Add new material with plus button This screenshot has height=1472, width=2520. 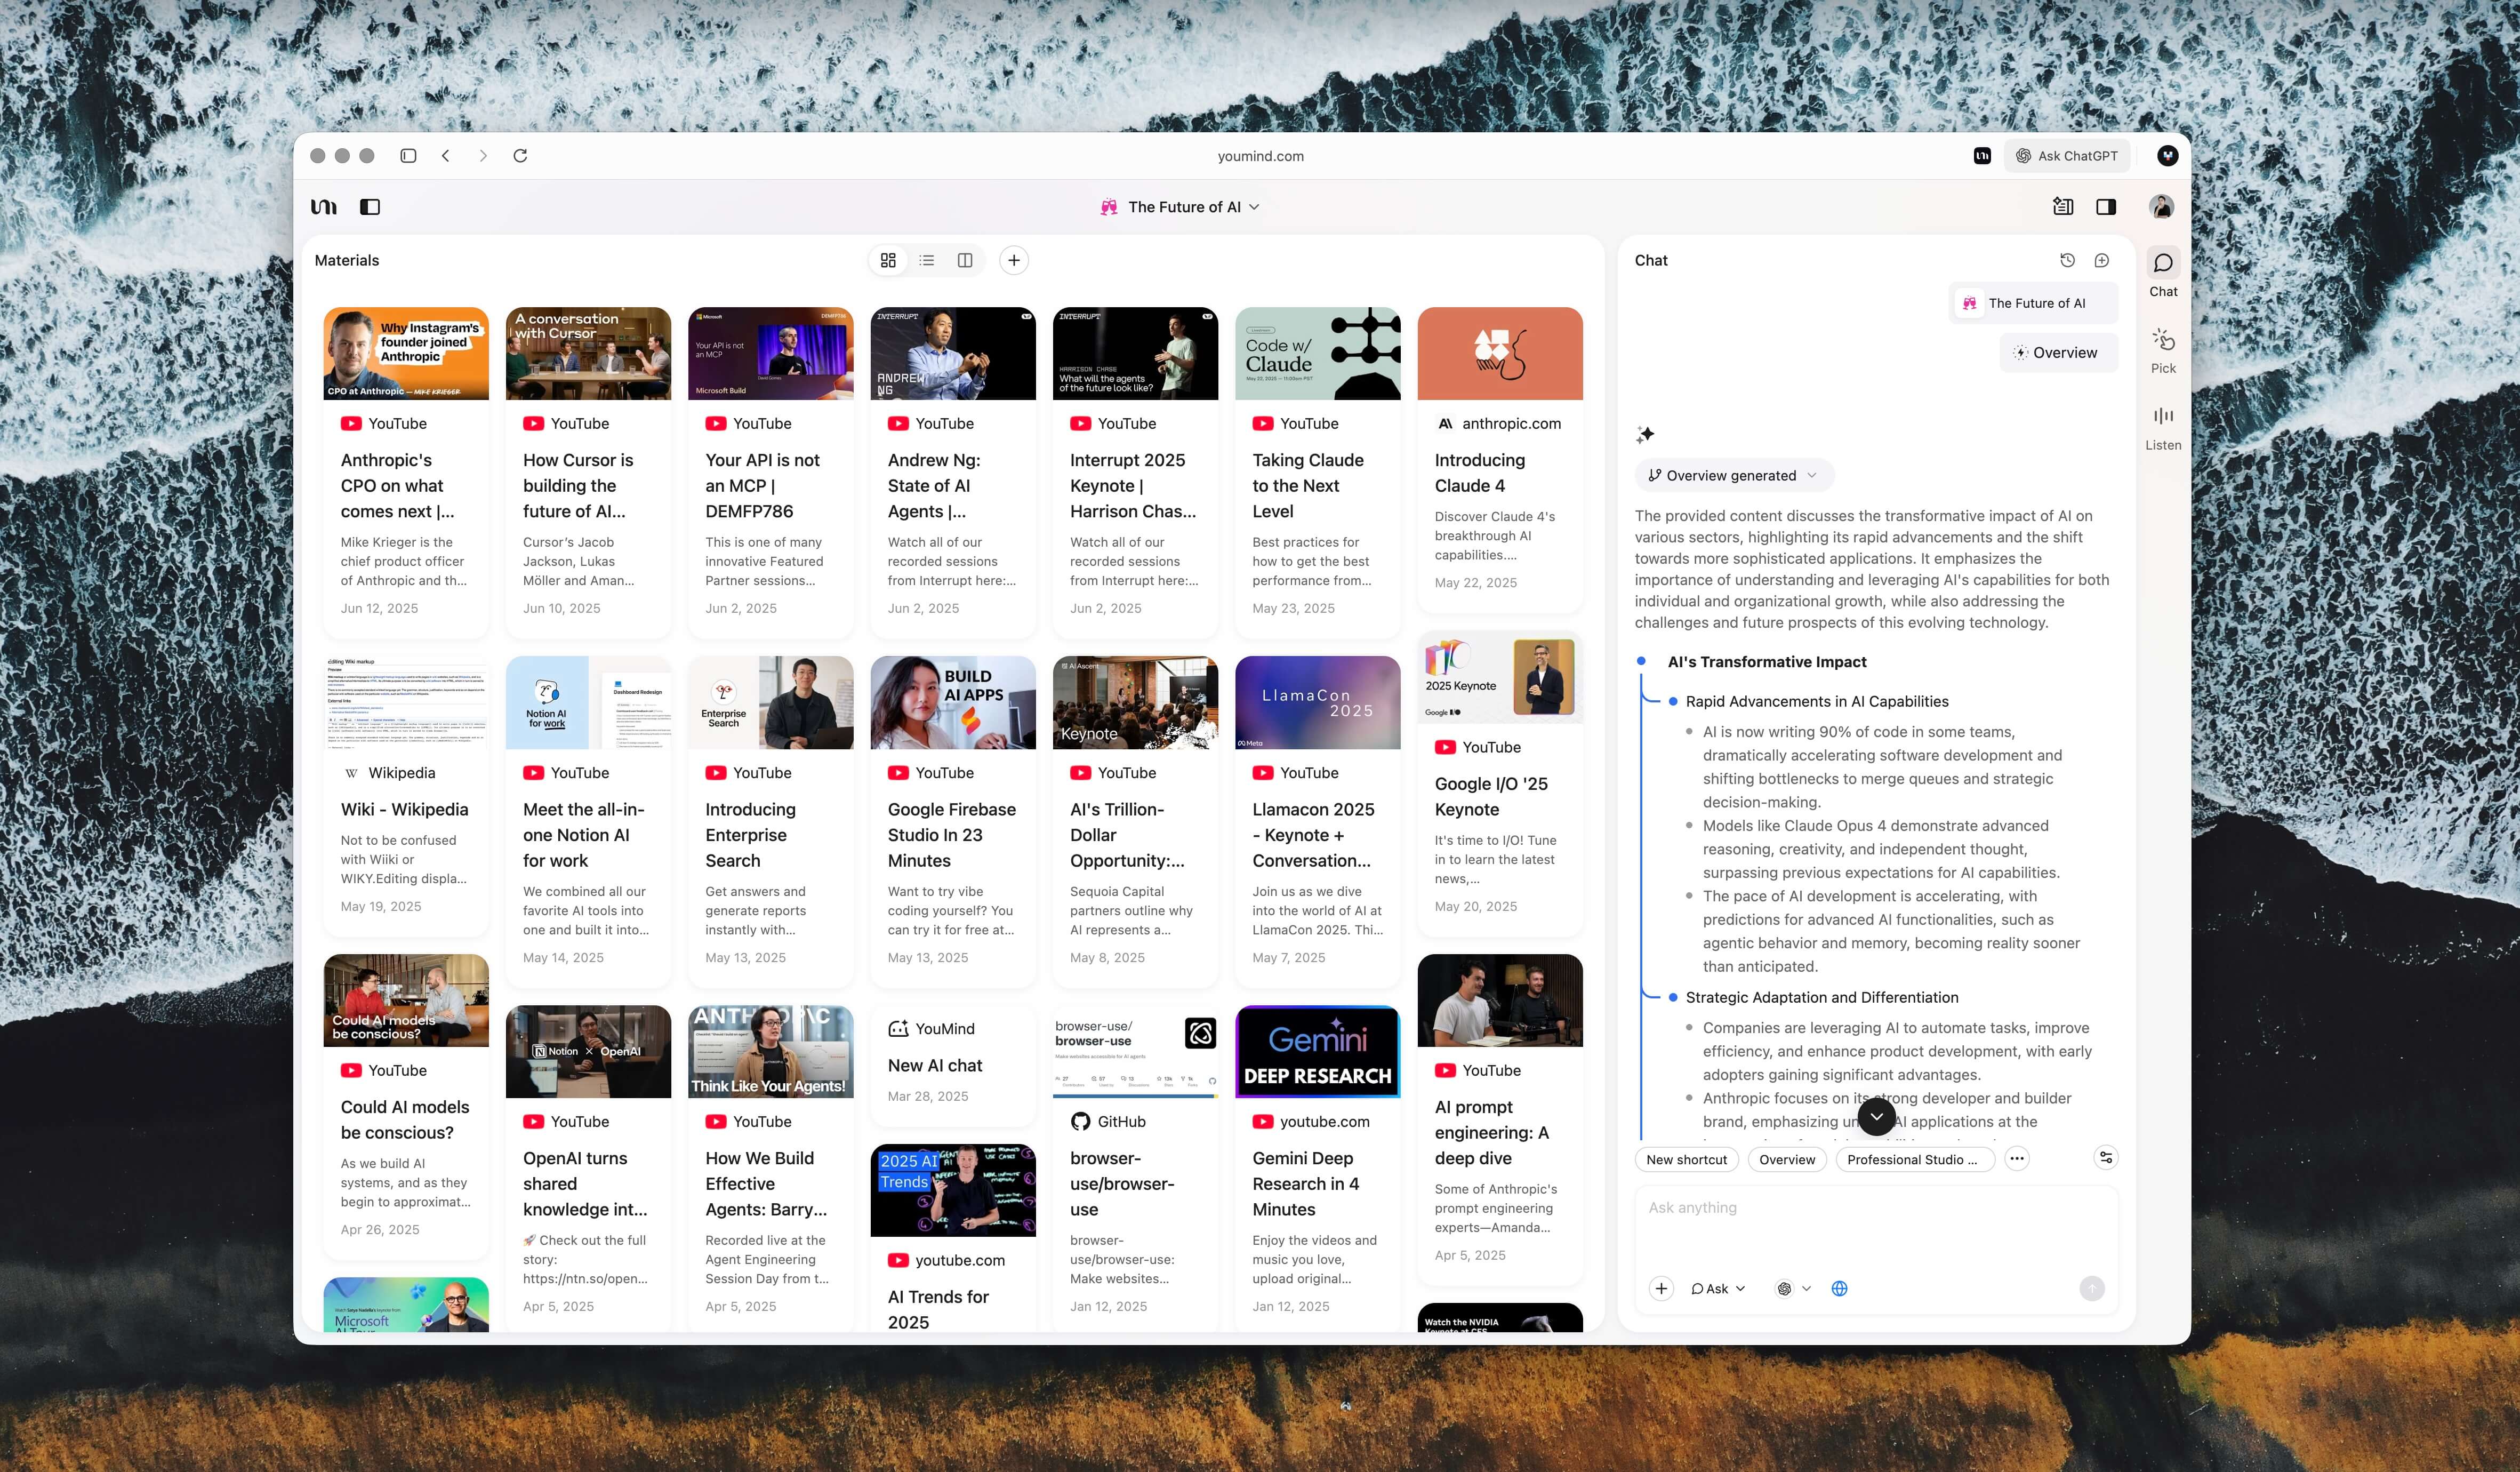click(1013, 260)
